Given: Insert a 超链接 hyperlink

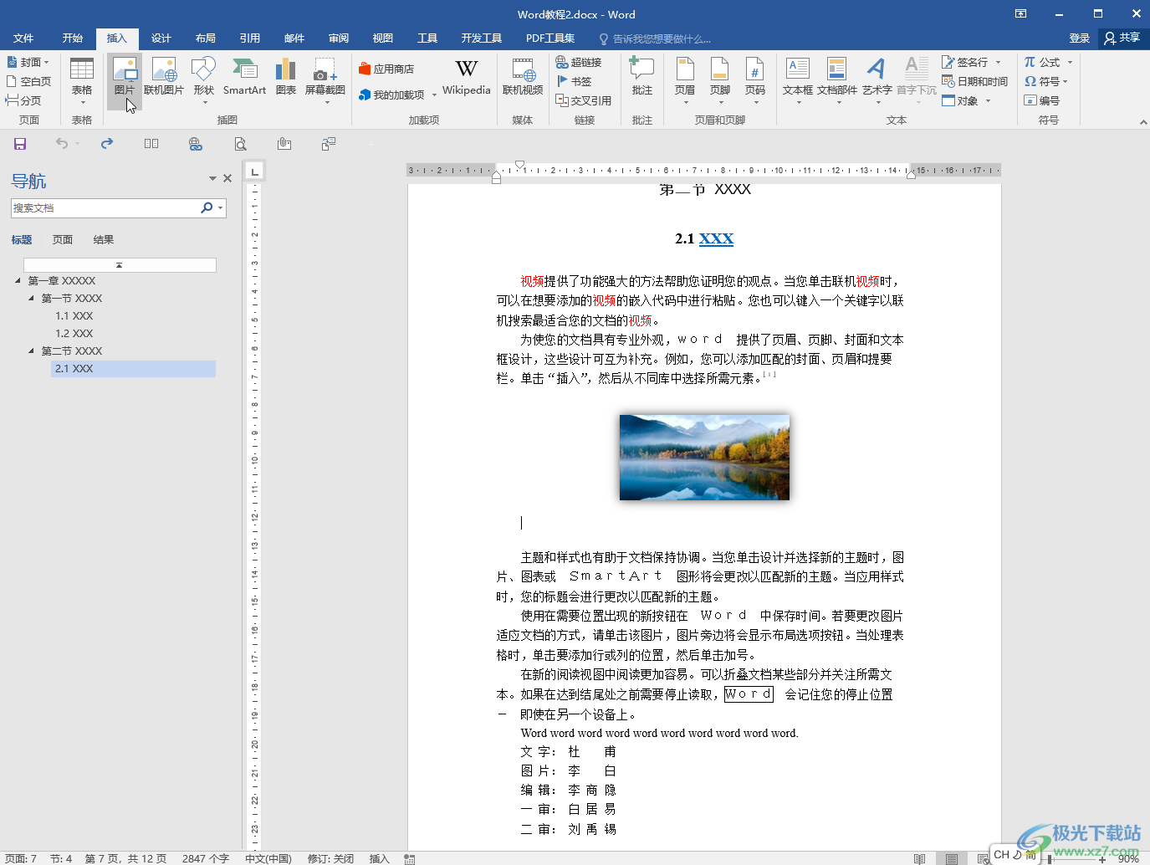Looking at the screenshot, I should pyautogui.click(x=579, y=62).
